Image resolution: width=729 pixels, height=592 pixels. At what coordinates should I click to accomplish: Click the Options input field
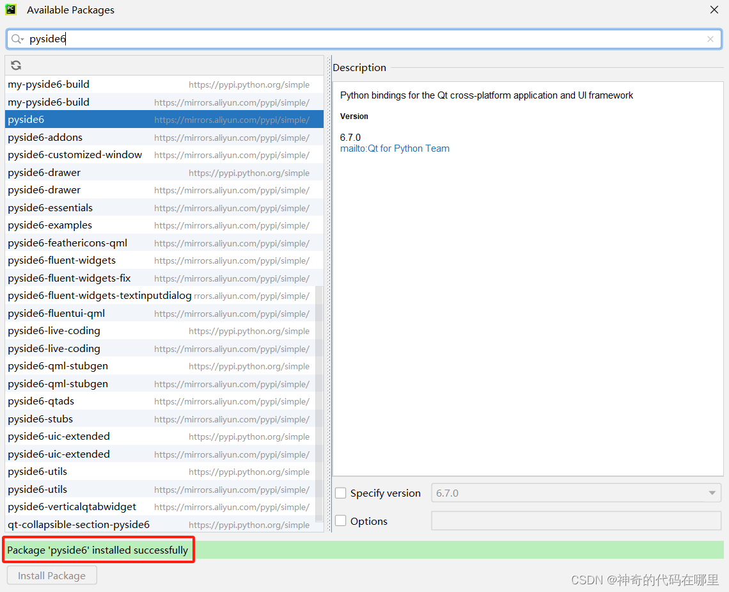coord(576,520)
